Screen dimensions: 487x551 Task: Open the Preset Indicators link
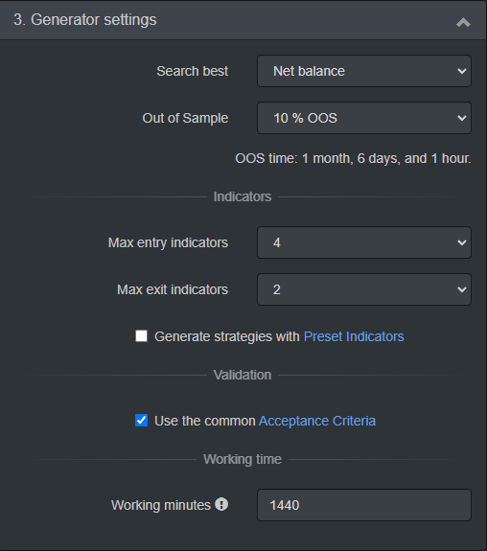pos(354,336)
